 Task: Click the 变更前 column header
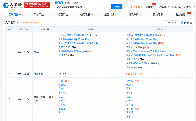point(91,29)
